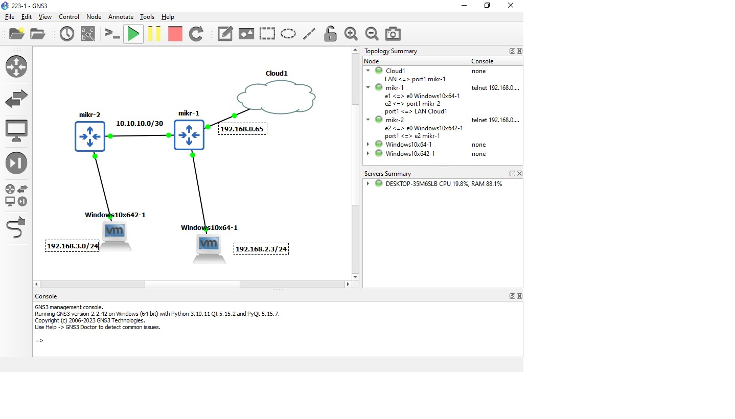Sort Topology Summary by Console column
The width and height of the screenshot is (735, 419).
tap(496, 61)
